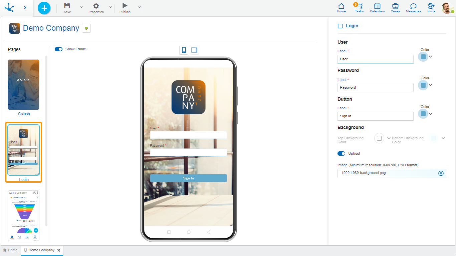456x256 pixels.
Task: Remove the uploaded background image
Action: point(441,173)
